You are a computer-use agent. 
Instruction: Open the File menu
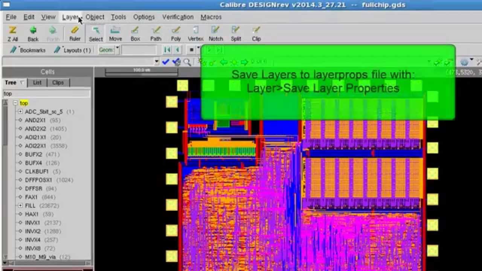(11, 17)
